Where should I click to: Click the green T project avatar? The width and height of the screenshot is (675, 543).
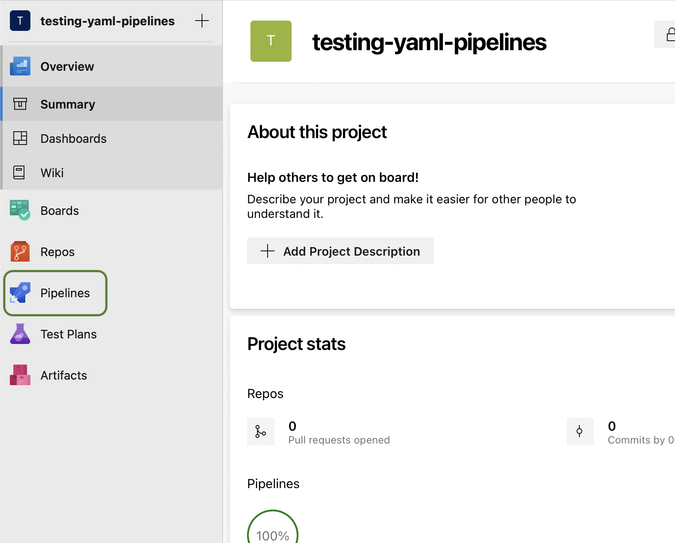point(271,41)
